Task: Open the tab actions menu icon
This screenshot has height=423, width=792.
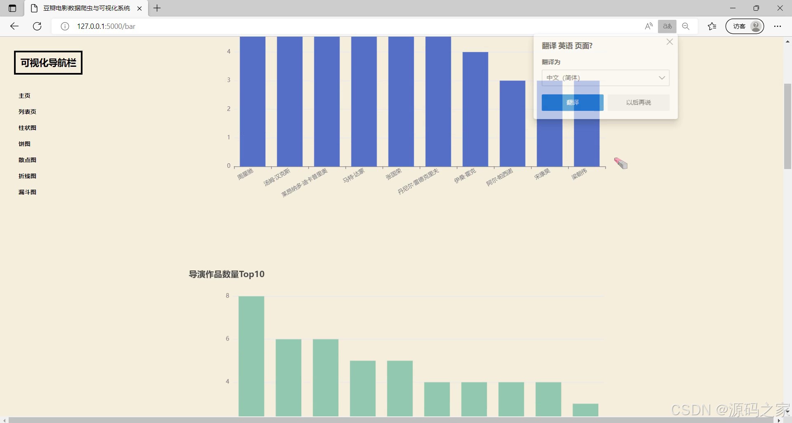Action: click(x=12, y=8)
